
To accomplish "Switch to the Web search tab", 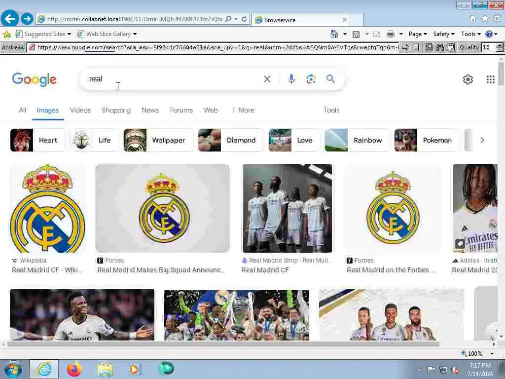I will click(211, 110).
